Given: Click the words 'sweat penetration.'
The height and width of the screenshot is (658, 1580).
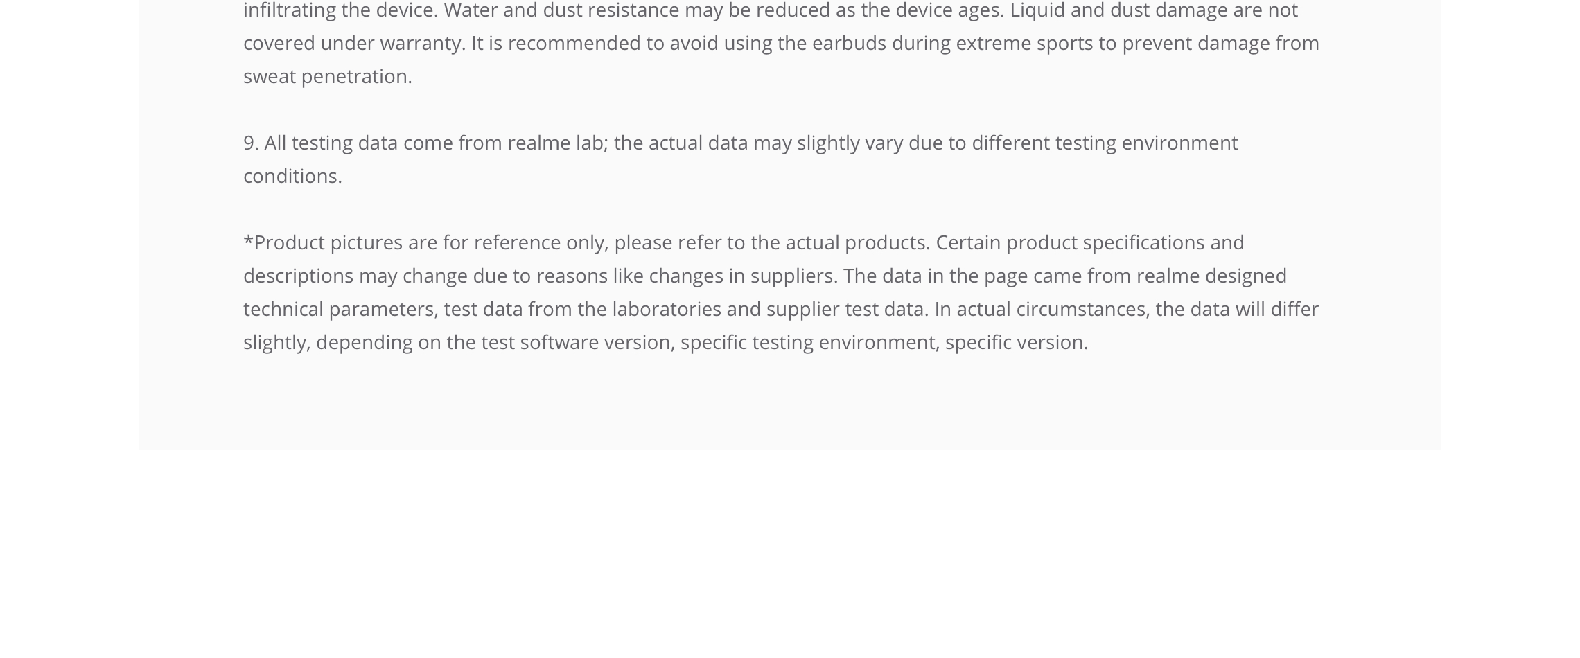Looking at the screenshot, I should pos(328,76).
